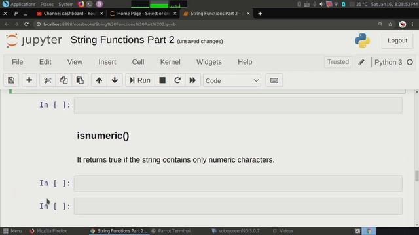Click Firefox launcher in top panel
Screen dimensions: 419x235
81,4
